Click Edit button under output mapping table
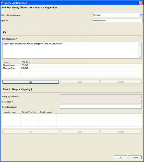 coord(80,132)
